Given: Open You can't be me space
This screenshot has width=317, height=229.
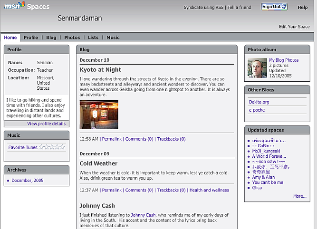Looking at the screenshot, I should click(268, 182).
